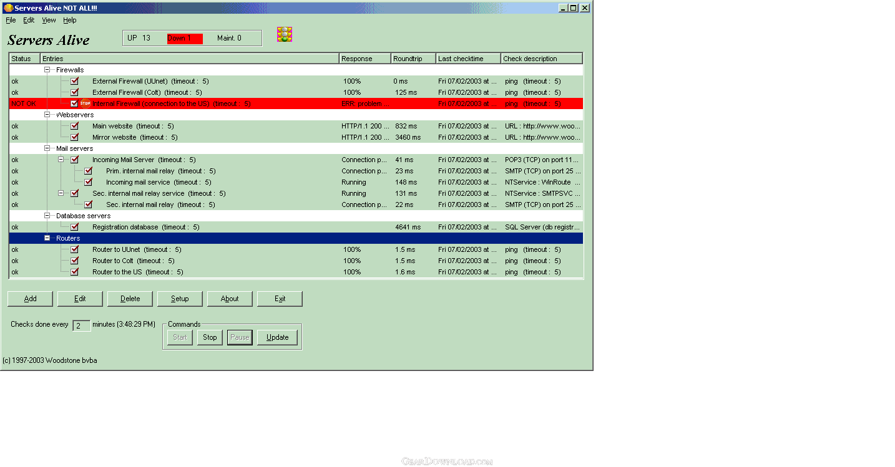Viewport: 895px width, 467px height.
Task: Click the red Down 1 indicator
Action: point(185,38)
